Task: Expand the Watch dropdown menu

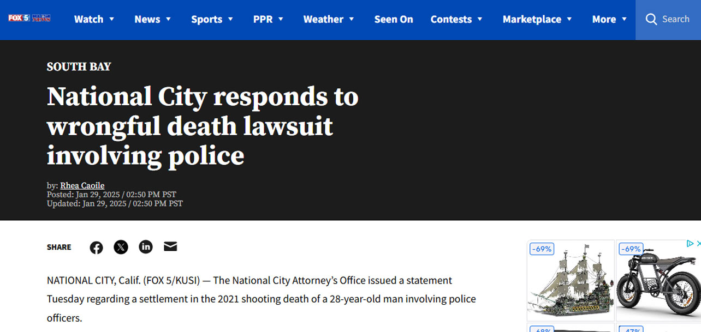Action: coord(94,19)
